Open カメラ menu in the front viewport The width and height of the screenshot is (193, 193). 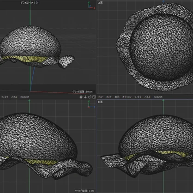(x=109, y=97)
